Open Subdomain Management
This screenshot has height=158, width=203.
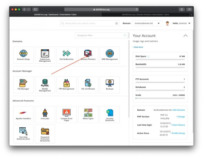(45, 55)
